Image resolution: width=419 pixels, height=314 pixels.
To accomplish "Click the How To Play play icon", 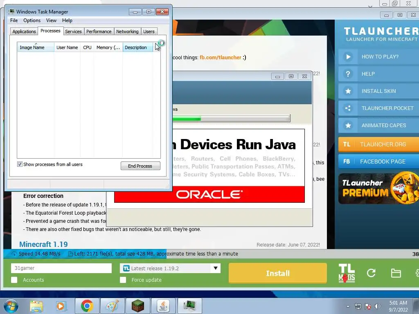I will click(x=348, y=56).
